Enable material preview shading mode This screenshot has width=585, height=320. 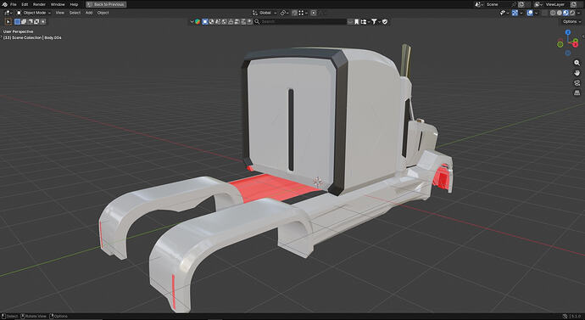pyautogui.click(x=565, y=13)
